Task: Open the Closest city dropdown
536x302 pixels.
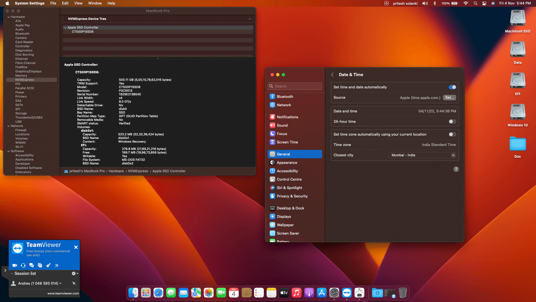Action: [422, 155]
